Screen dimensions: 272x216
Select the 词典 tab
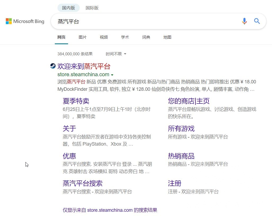(146, 37)
